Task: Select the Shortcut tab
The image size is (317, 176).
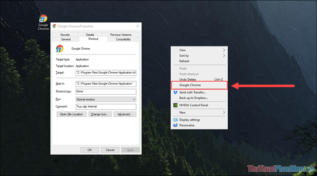Action: point(93,39)
